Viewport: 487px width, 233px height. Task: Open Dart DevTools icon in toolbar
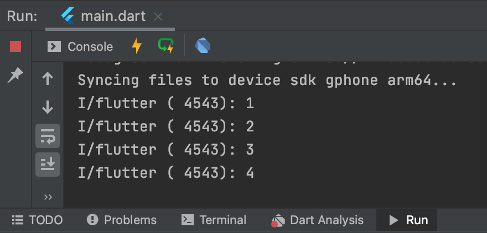tap(203, 46)
